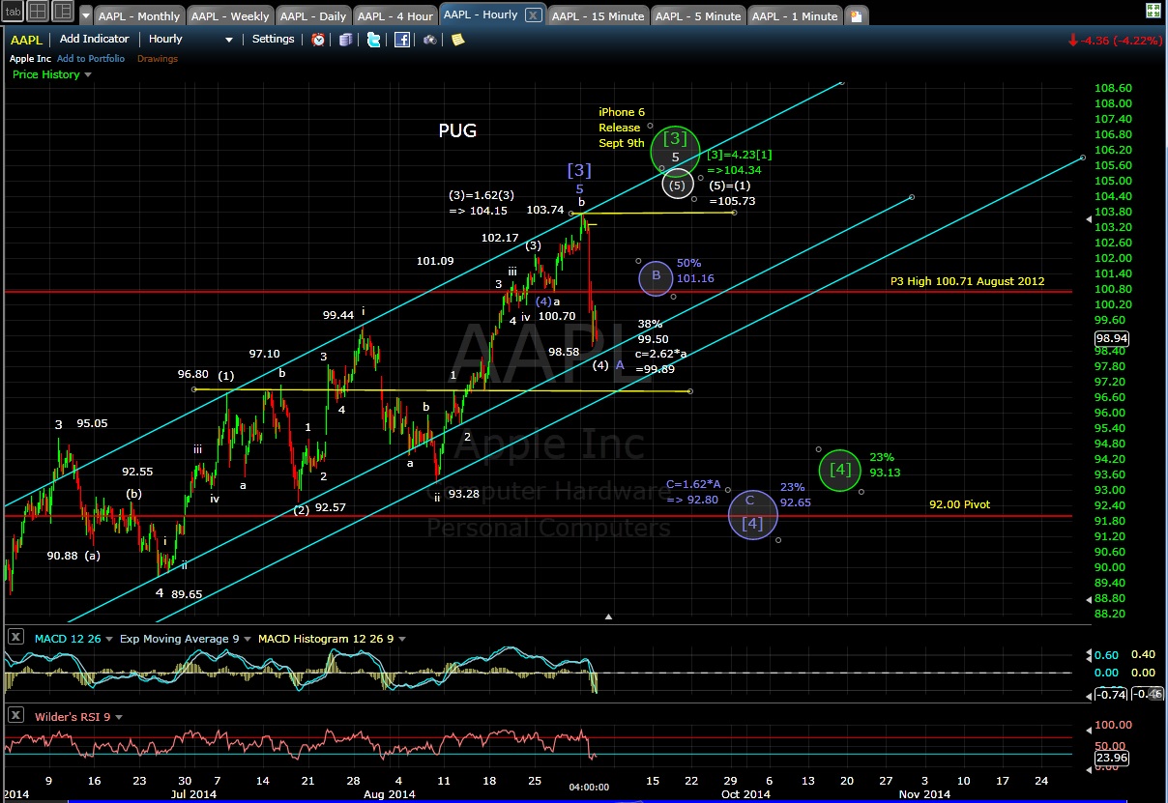Click the 98.94 current price label

tap(1112, 338)
